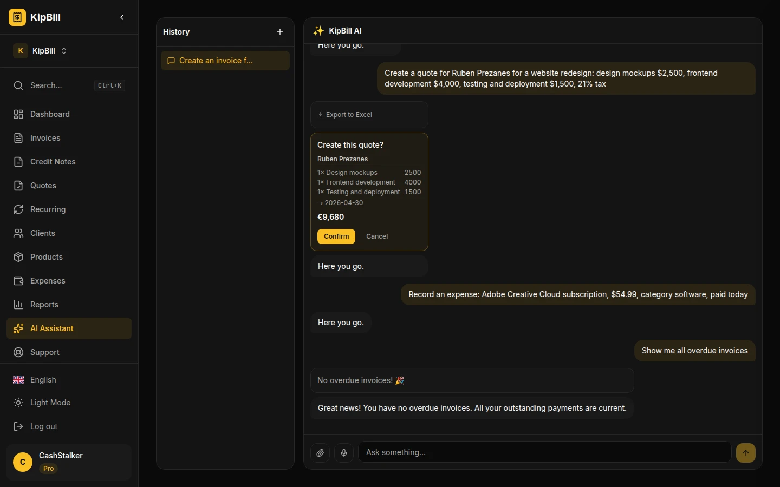Viewport: 780px width, 487px height.
Task: Open the Support page
Action: point(44,352)
